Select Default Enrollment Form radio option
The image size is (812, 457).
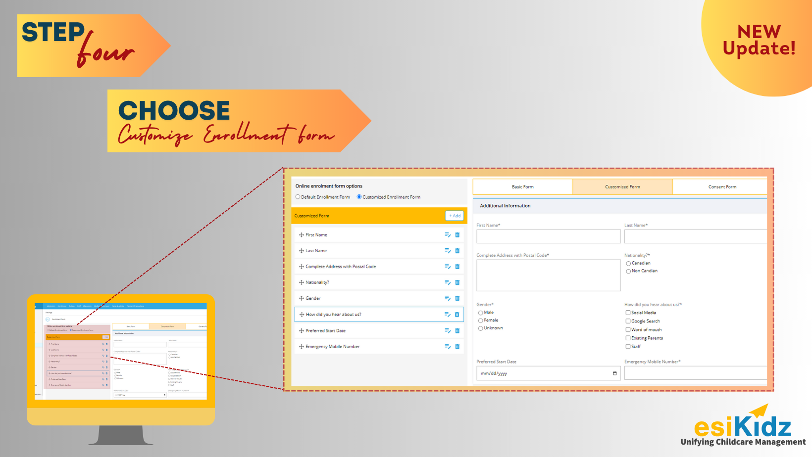tap(298, 197)
